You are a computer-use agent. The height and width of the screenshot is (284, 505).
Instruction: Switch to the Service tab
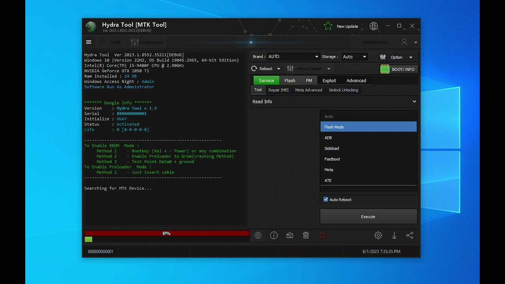click(266, 80)
